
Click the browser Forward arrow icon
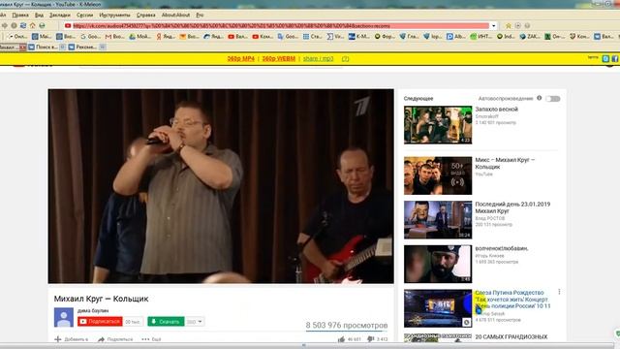pos(5,26)
